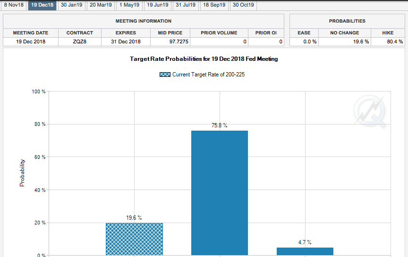
Task: Go to the 1 May19 tab
Action: tap(129, 5)
